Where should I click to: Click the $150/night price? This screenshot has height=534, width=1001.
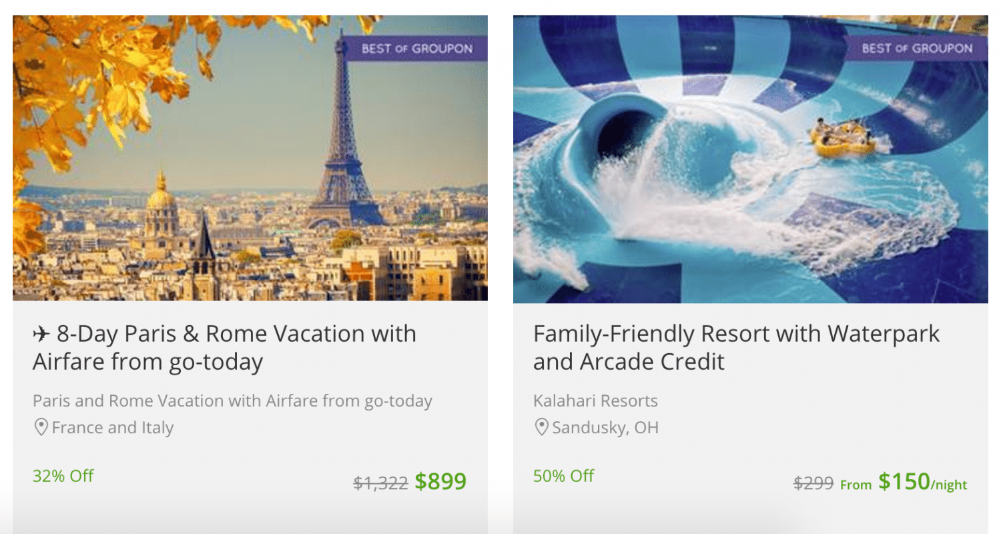[x=922, y=481]
